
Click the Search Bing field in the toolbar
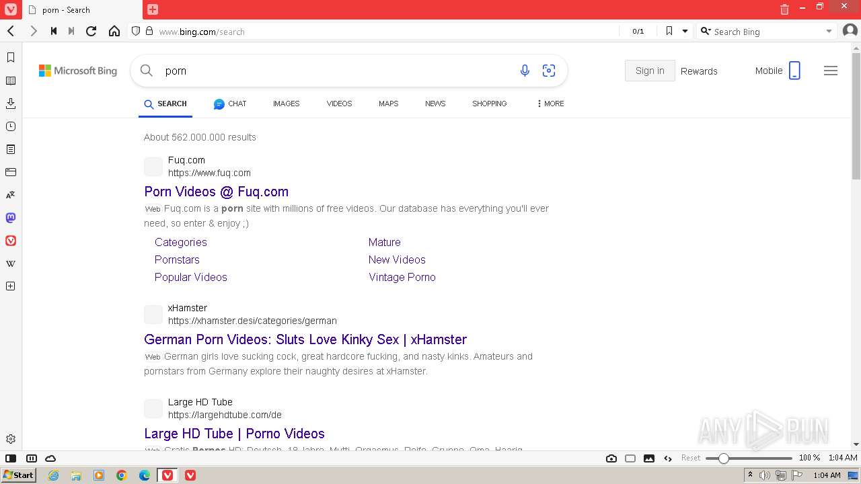pos(767,32)
